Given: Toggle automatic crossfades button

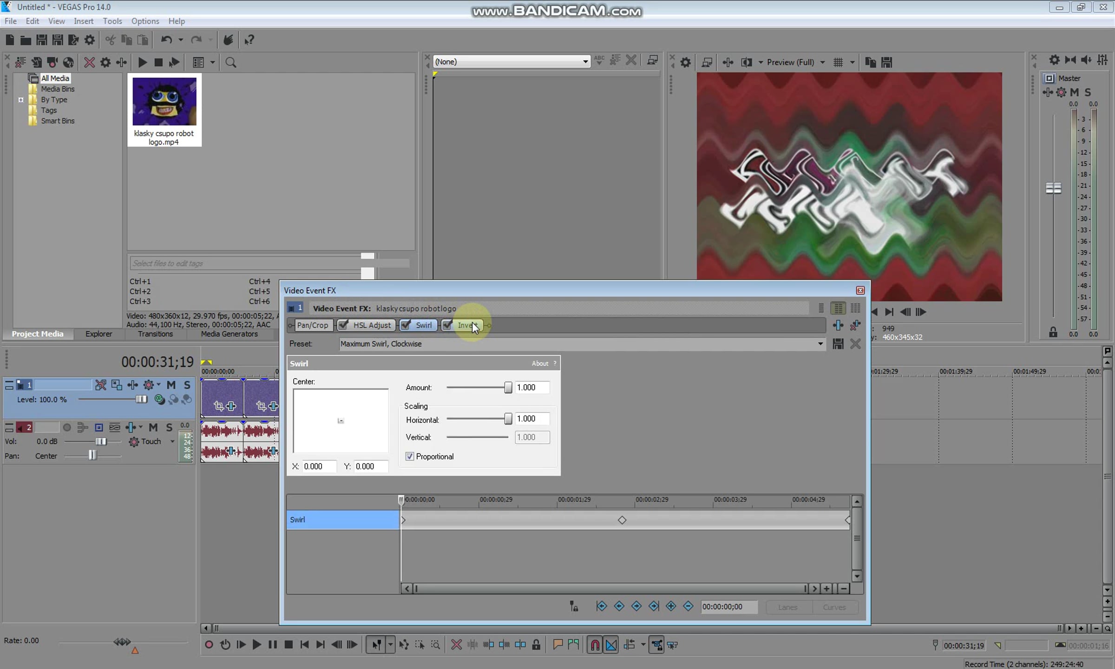Looking at the screenshot, I should (x=611, y=645).
